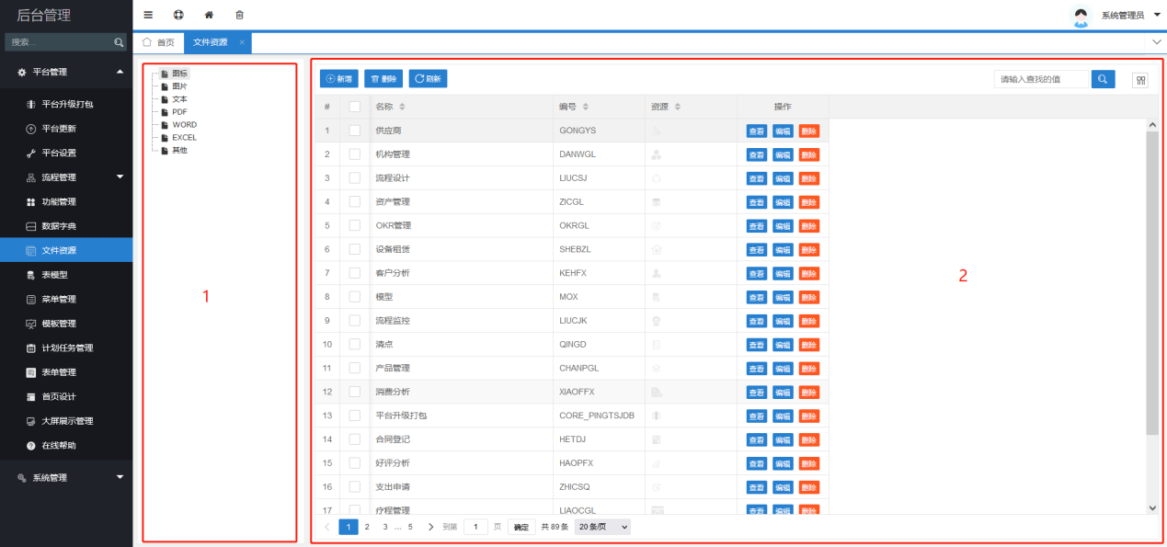Open 数据字典 in the sidebar menu
This screenshot has height=547, width=1167.
pos(59,225)
